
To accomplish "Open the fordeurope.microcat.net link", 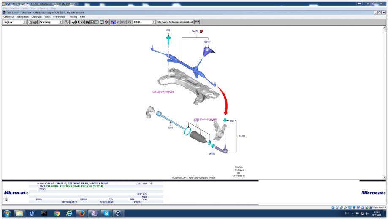I will tap(175, 22).
